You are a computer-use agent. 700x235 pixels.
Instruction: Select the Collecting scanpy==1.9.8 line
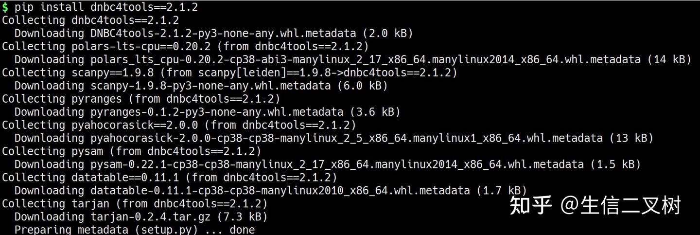coord(229,73)
